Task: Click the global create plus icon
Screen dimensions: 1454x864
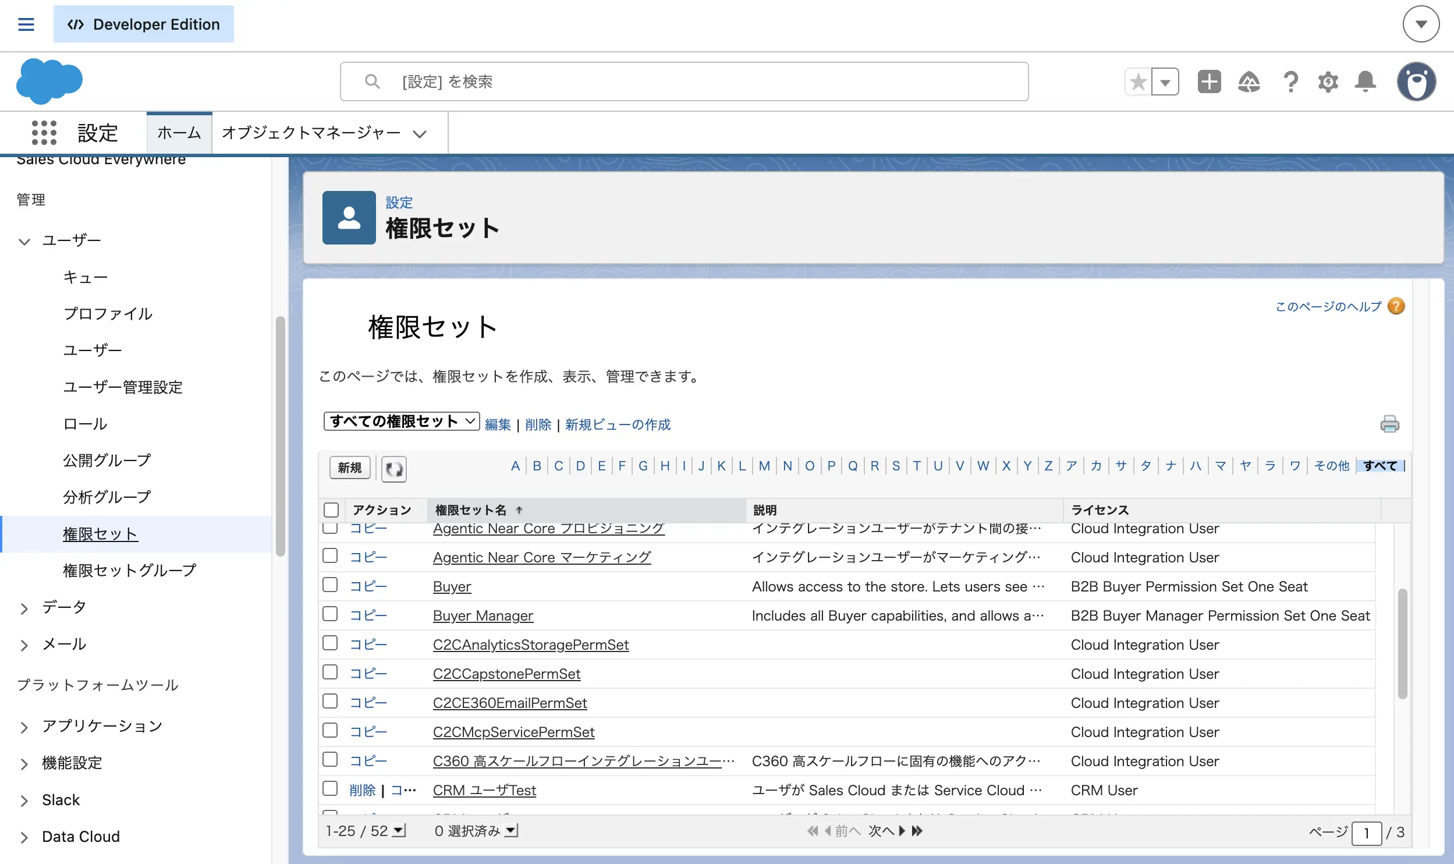Action: pyautogui.click(x=1209, y=82)
